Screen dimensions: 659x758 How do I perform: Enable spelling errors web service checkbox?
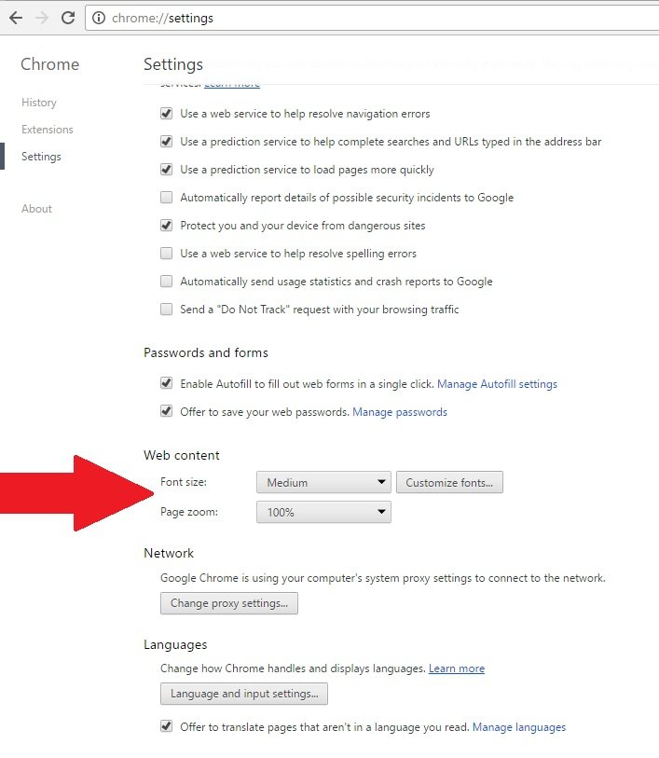pyautogui.click(x=167, y=254)
